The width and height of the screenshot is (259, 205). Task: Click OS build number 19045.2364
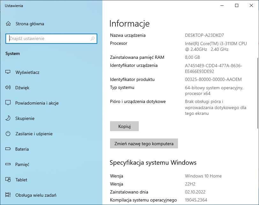(196, 200)
